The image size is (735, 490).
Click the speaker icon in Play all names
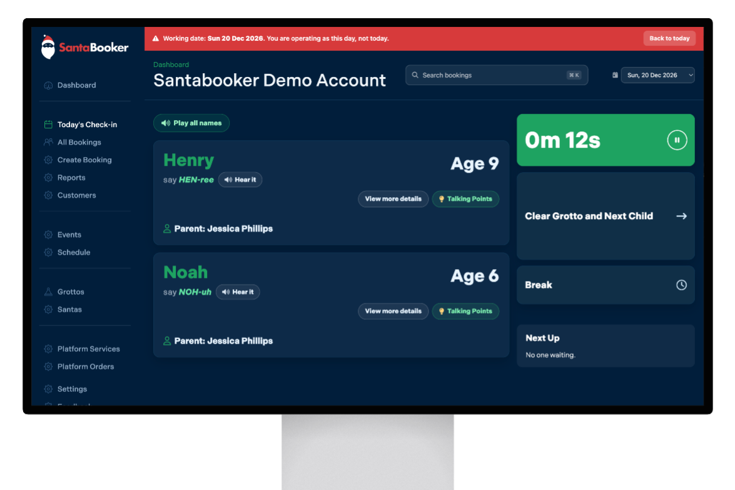click(x=166, y=123)
